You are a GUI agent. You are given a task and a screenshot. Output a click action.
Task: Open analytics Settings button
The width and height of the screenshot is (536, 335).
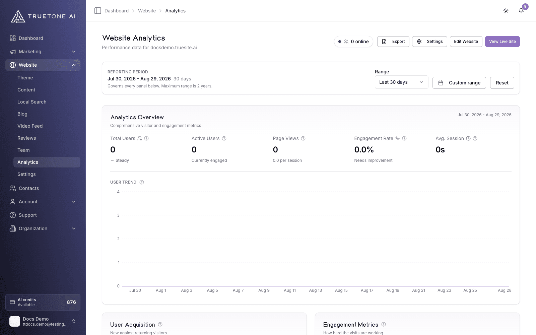coord(429,42)
